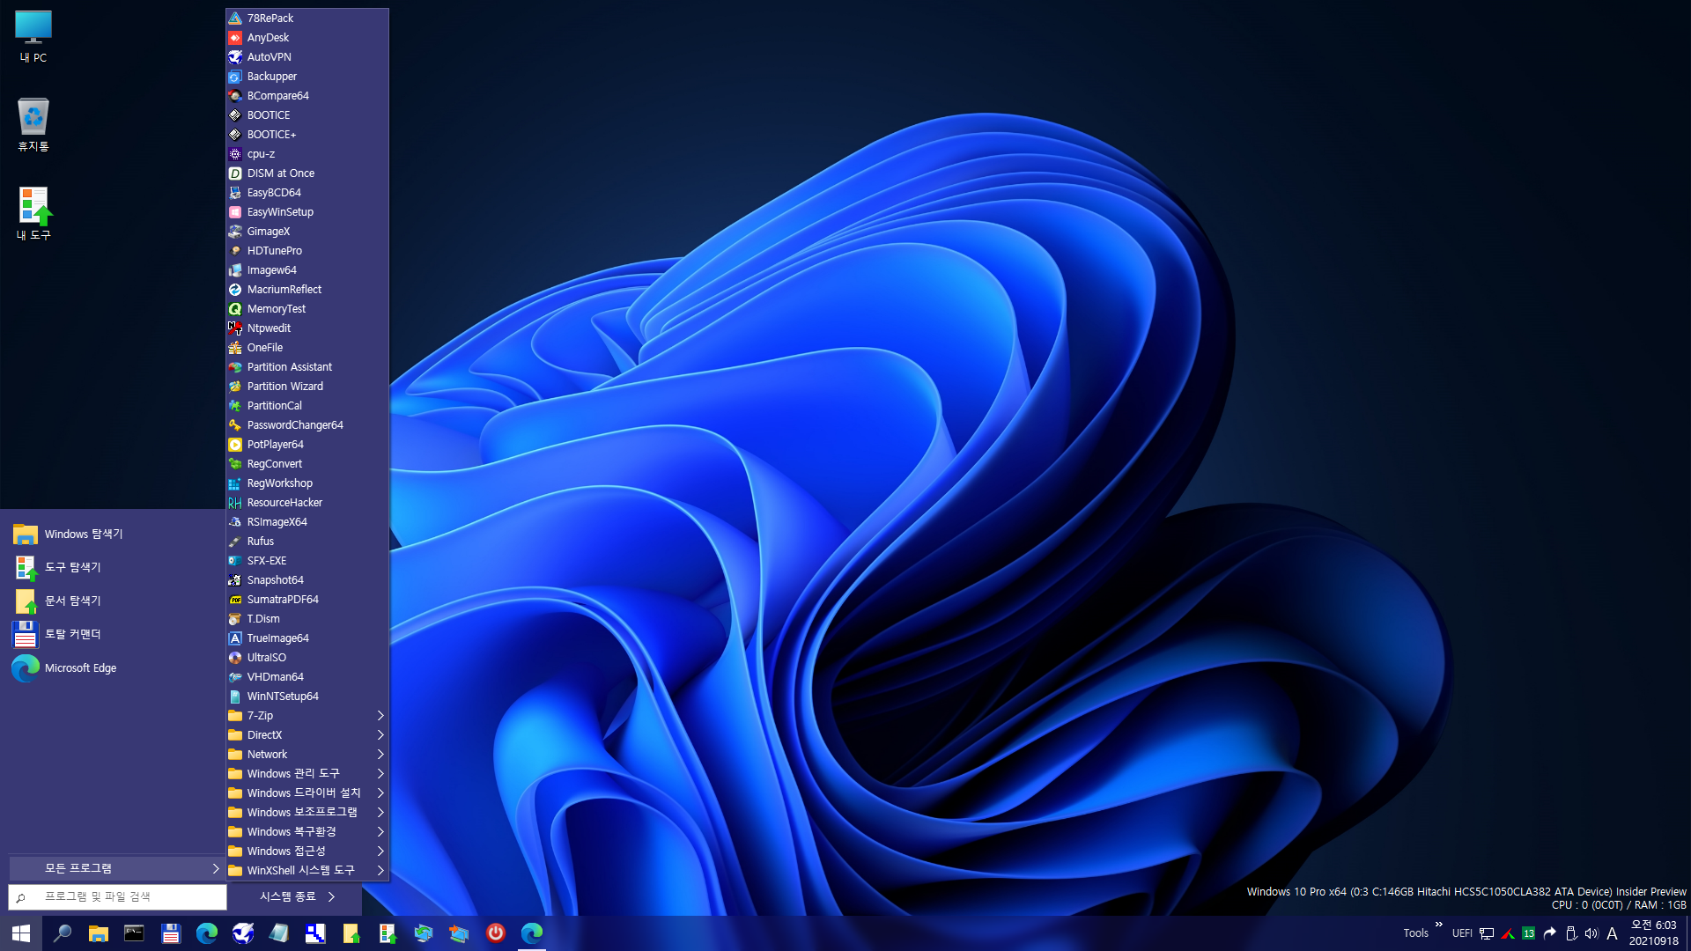Expand the 7-Zip folder submenu

(306, 715)
